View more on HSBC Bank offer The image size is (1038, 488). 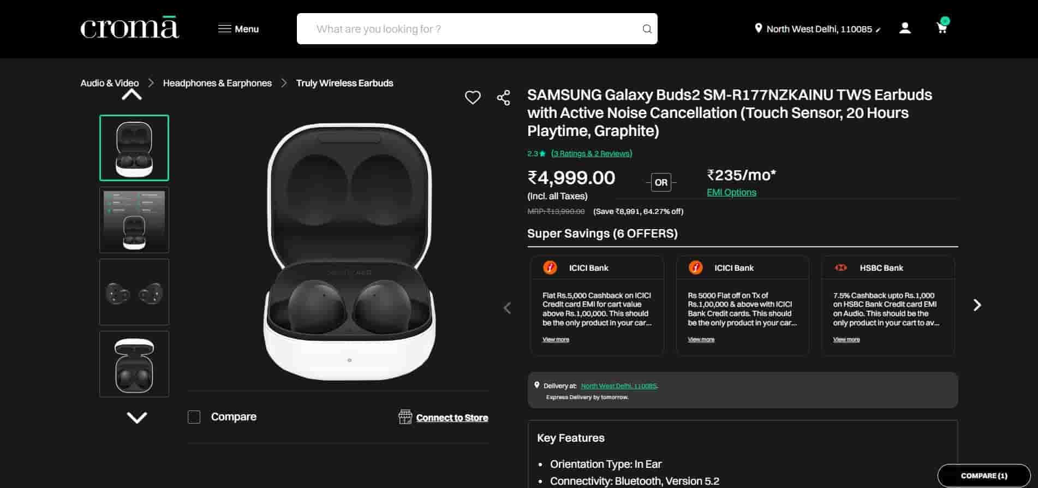pos(846,340)
